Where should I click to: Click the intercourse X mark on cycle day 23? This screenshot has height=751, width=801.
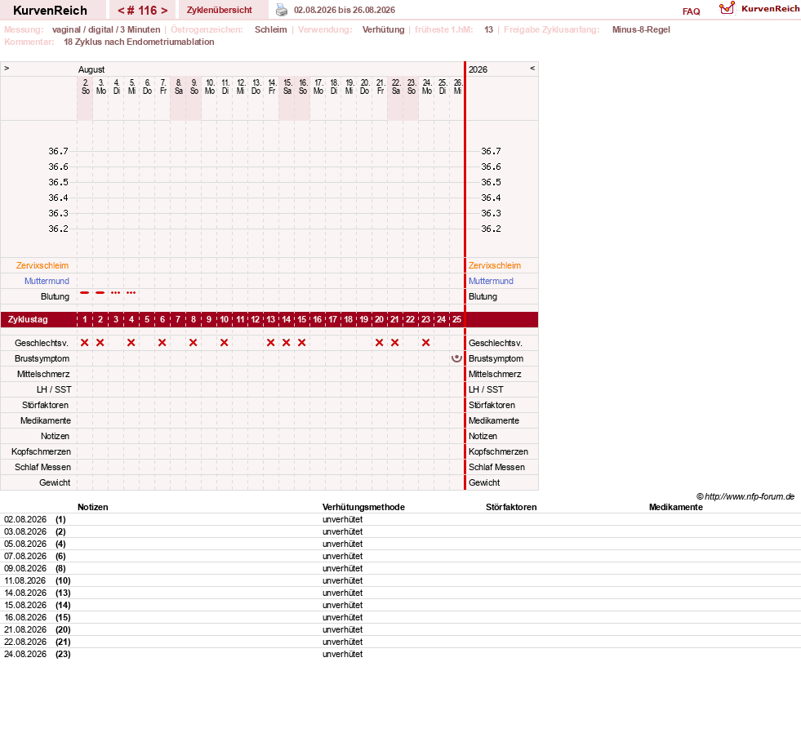426,343
